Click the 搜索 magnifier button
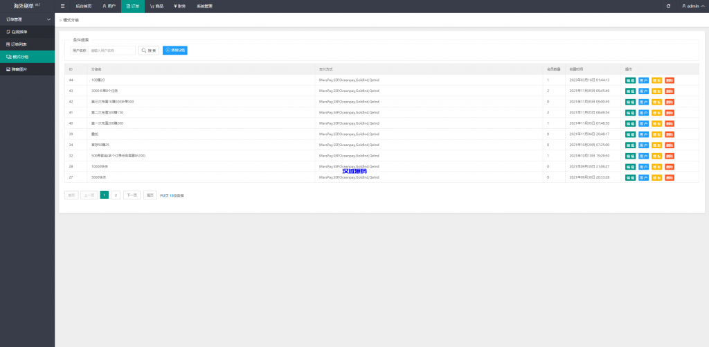The image size is (709, 347). 149,51
